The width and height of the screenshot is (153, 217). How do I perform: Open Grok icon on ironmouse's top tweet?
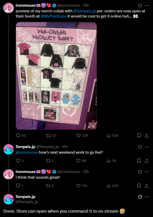[140, 6]
